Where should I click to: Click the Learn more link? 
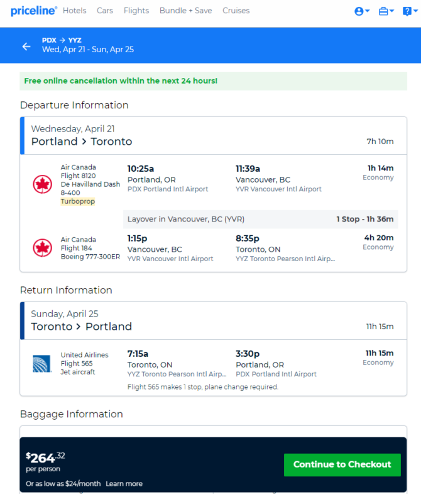click(x=124, y=483)
